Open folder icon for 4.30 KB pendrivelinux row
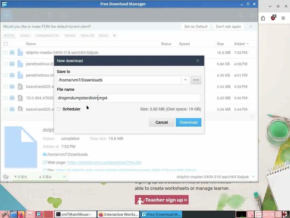The image size is (290, 218). coord(12,75)
